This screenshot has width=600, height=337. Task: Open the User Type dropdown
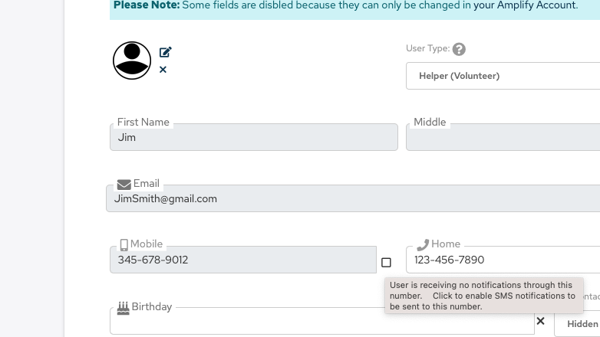pyautogui.click(x=503, y=76)
